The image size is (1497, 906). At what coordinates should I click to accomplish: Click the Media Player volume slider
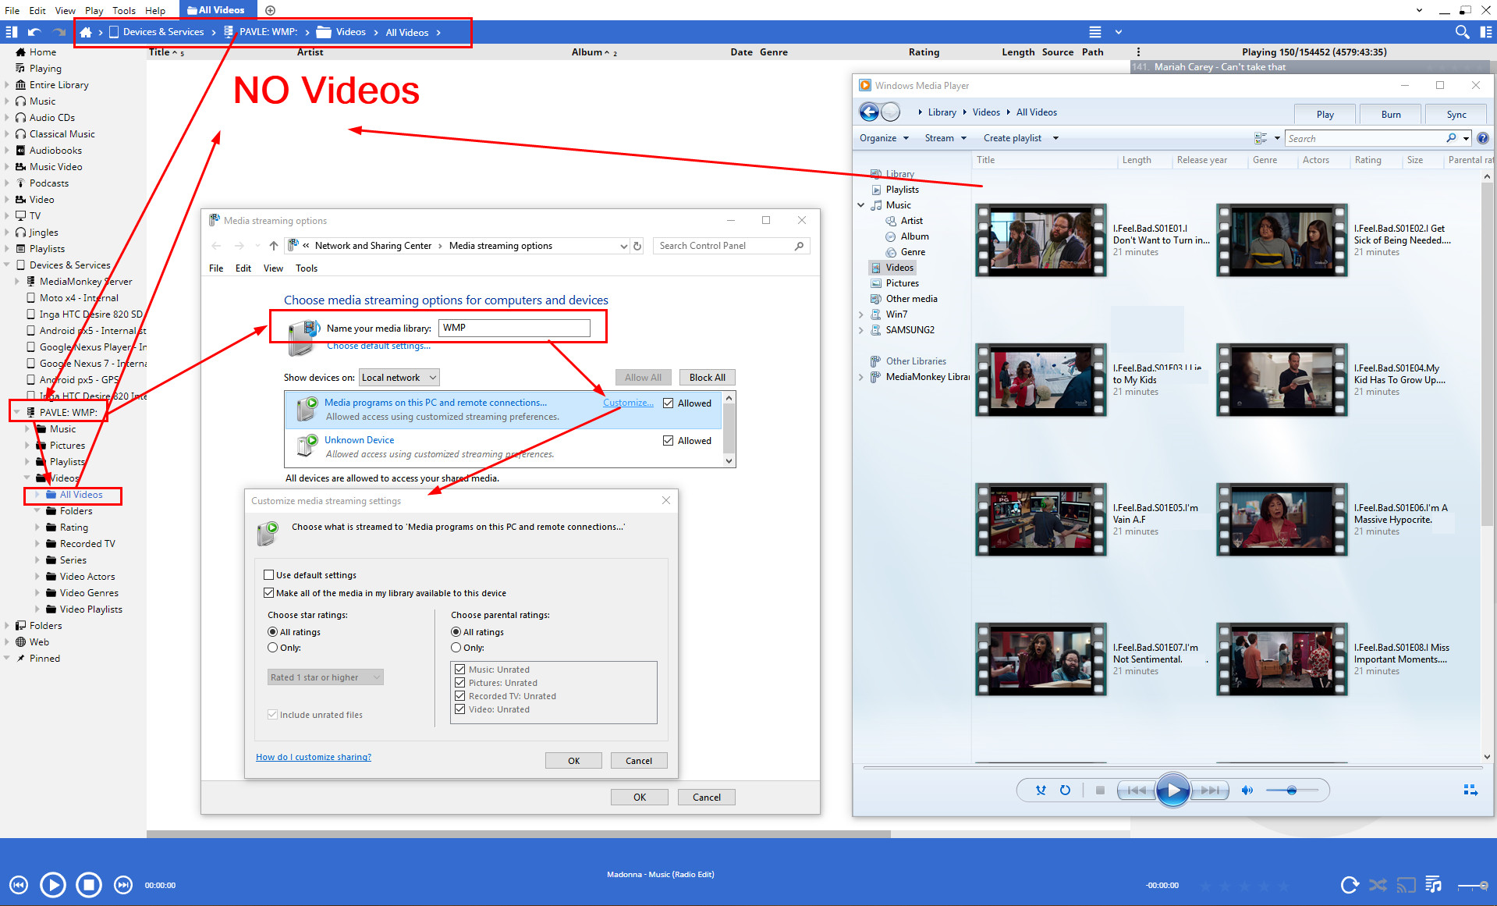coord(1292,791)
